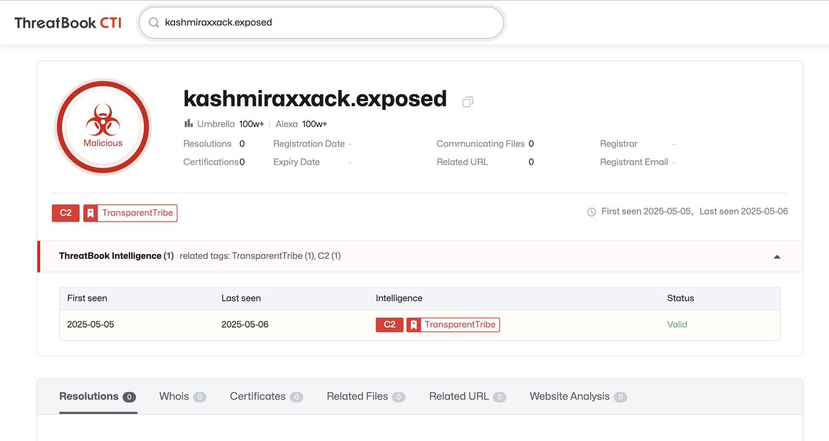This screenshot has width=829, height=441.
Task: Click the ThreatBook CTI logo
Action: (67, 21)
